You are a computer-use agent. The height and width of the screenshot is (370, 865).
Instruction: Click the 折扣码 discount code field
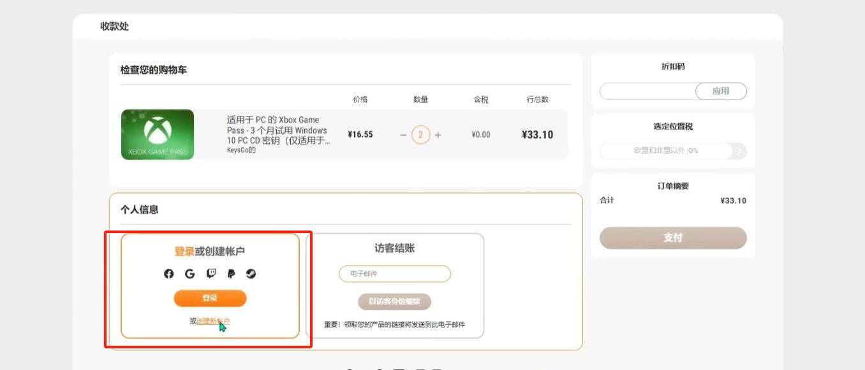coord(647,91)
